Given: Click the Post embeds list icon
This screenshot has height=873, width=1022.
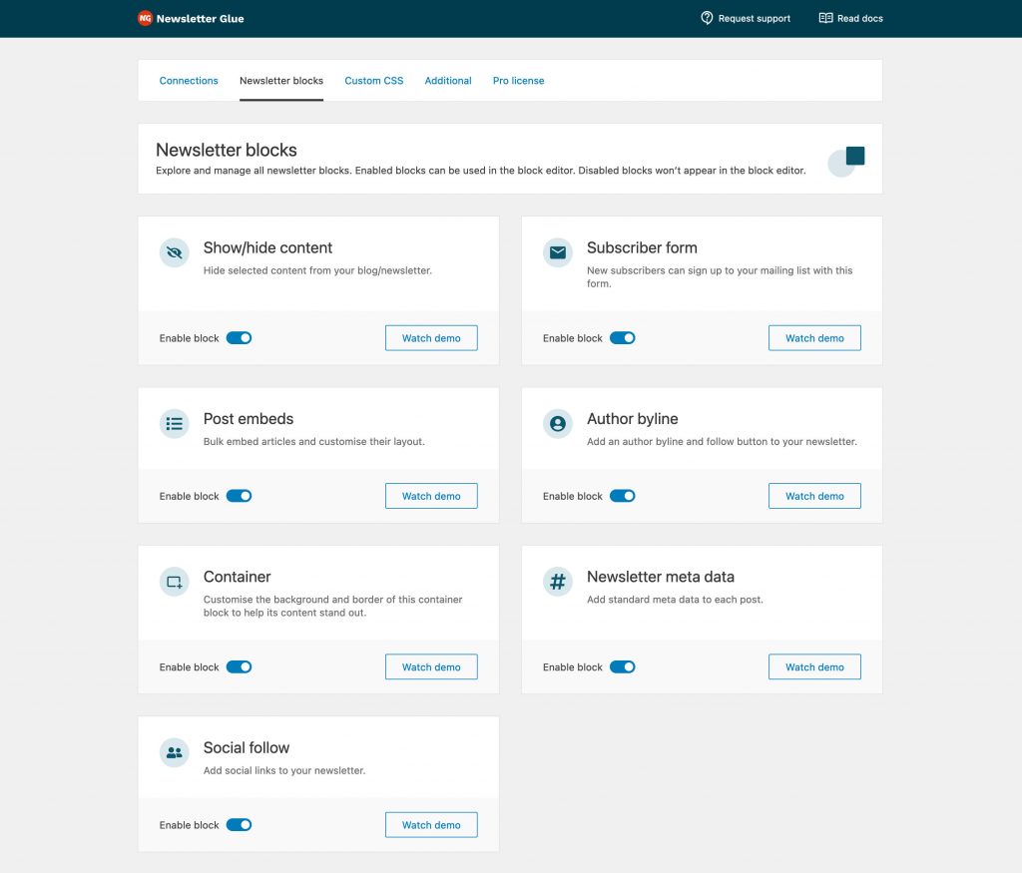Looking at the screenshot, I should tap(175, 424).
